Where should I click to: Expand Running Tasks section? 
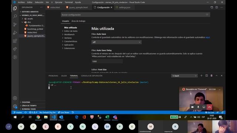(32, 109)
